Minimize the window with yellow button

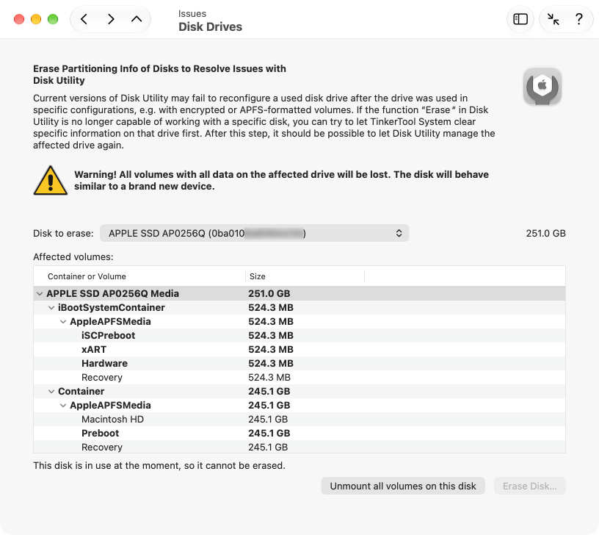[x=36, y=19]
